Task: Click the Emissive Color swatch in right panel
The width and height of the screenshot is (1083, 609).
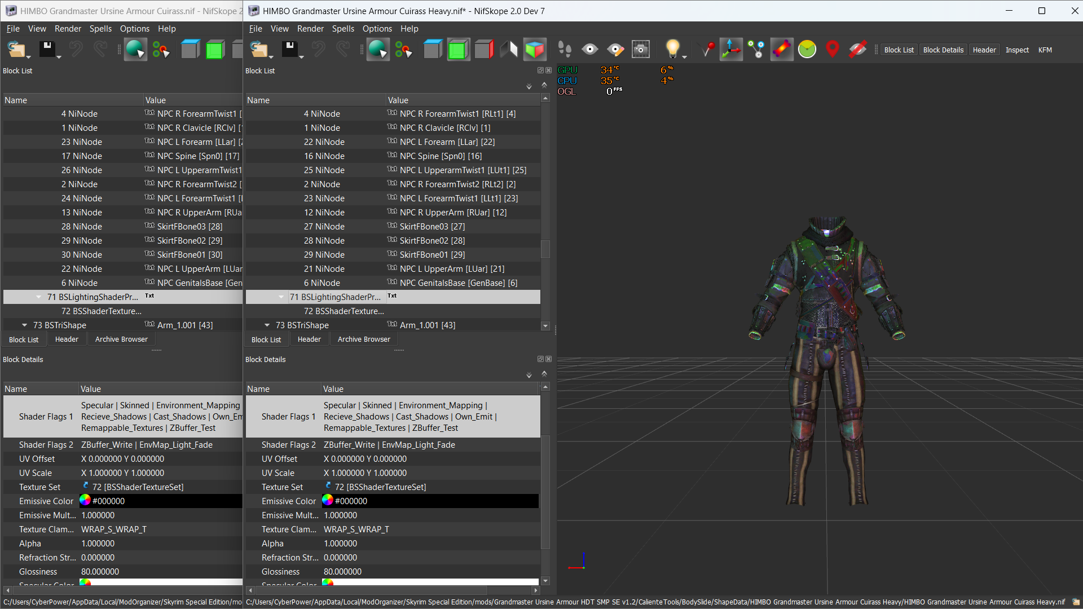Action: coord(328,501)
